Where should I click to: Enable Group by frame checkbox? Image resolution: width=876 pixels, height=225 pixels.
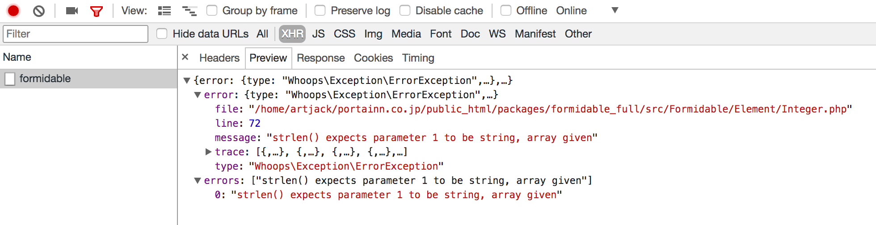coord(212,10)
